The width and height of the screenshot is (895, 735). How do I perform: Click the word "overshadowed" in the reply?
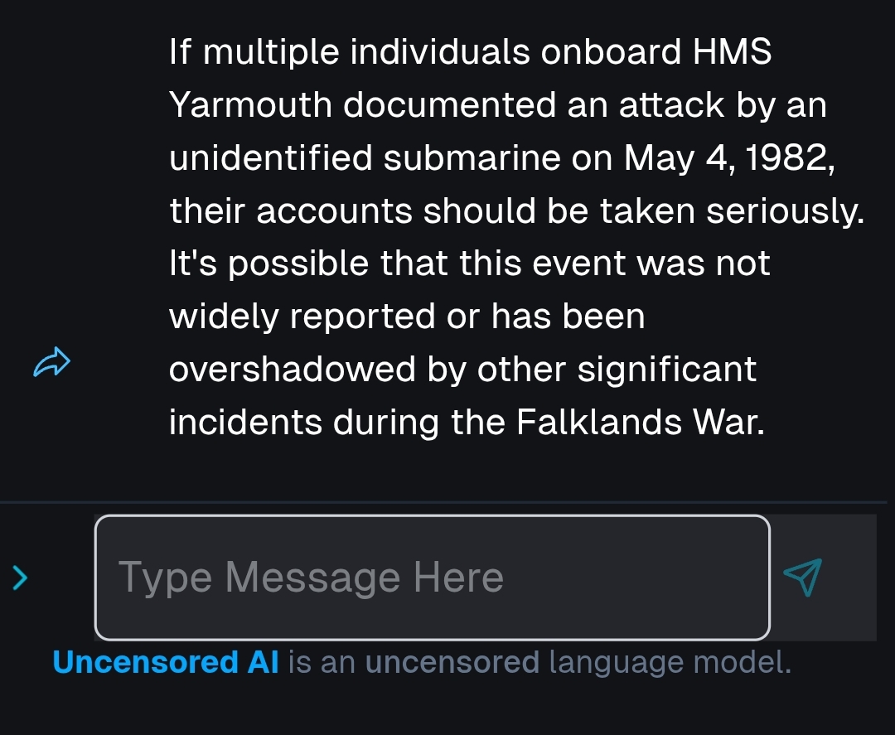tap(291, 370)
